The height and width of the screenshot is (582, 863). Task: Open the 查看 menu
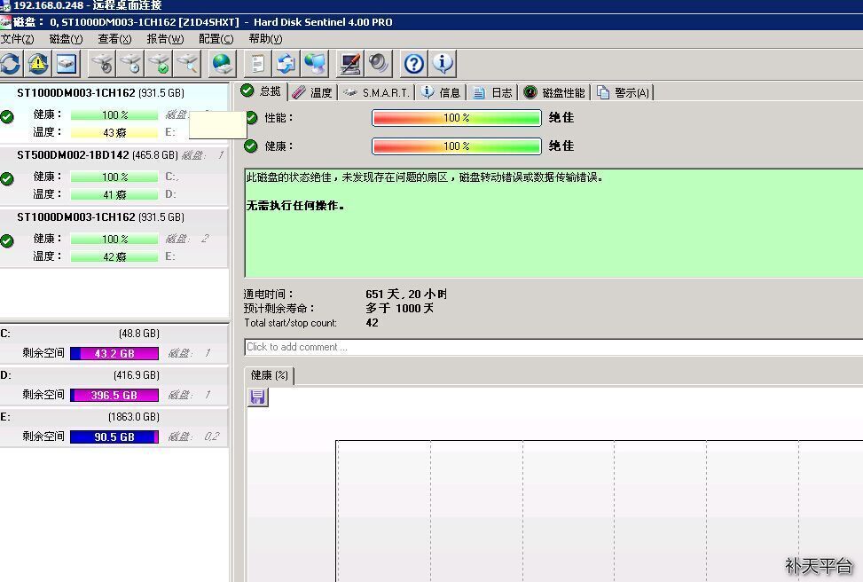point(114,39)
